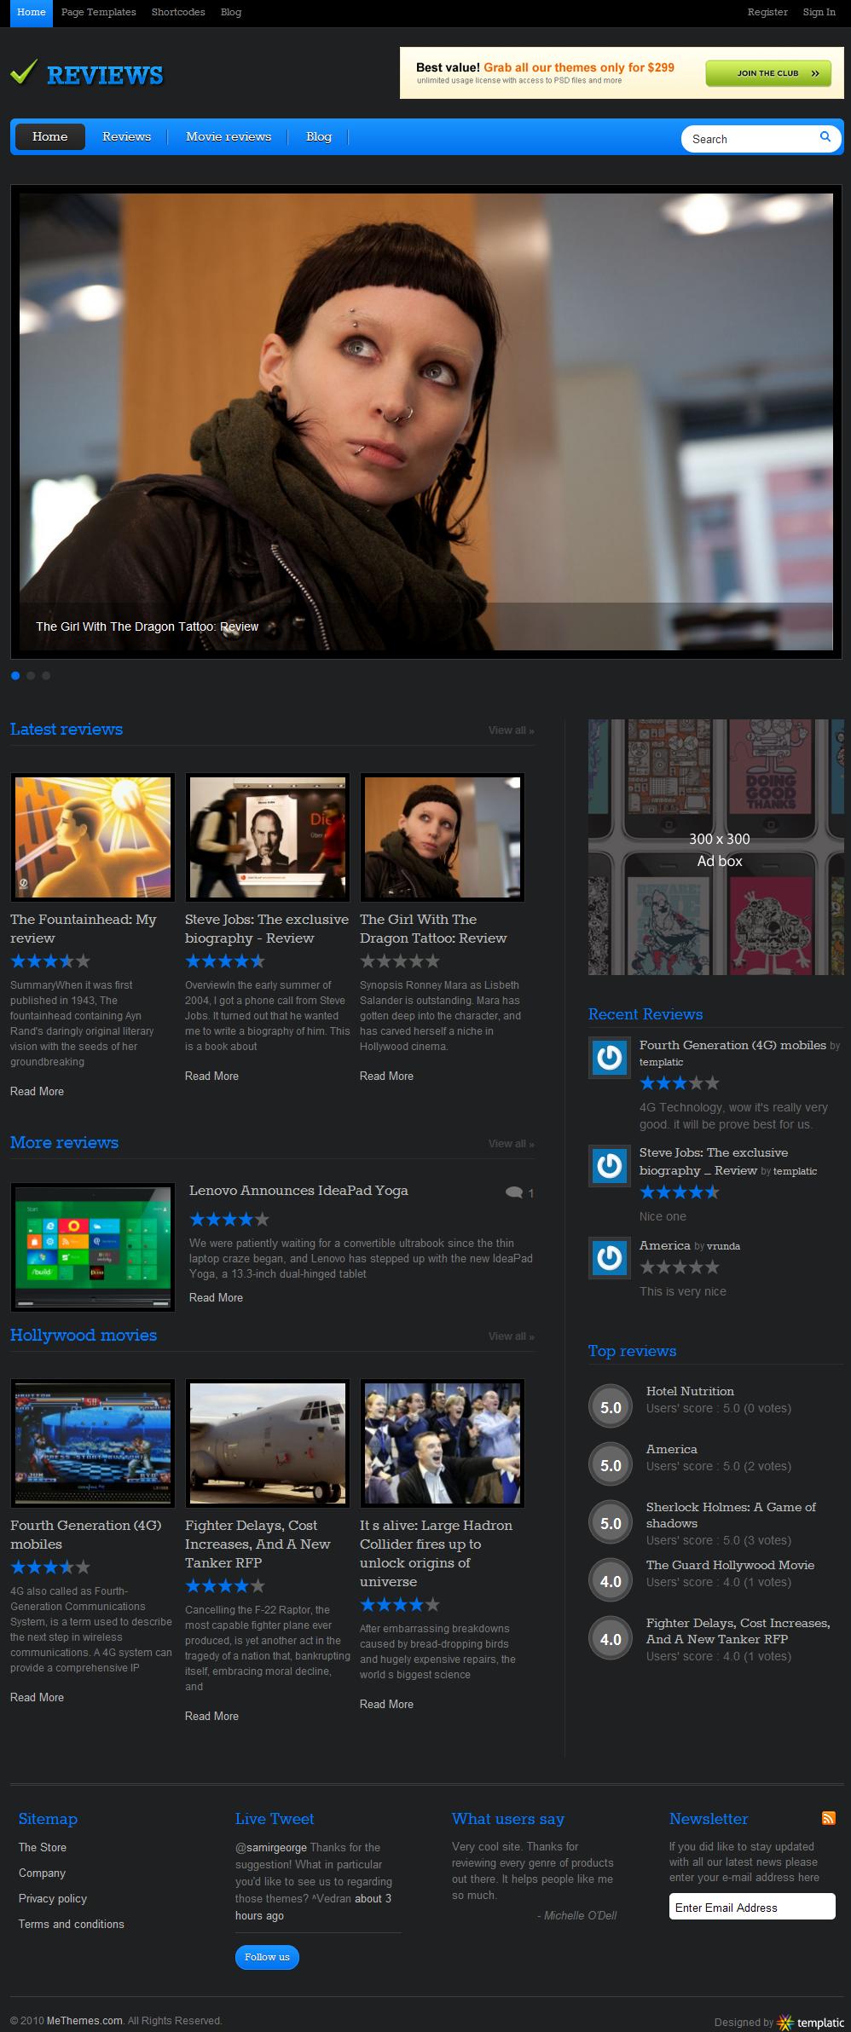Viewport: 851px width, 2032px height.
Task: Click the 300 x 300 ad box
Action: click(715, 847)
